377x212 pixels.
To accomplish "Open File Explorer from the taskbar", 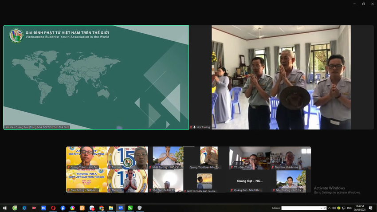I will click(x=111, y=208).
